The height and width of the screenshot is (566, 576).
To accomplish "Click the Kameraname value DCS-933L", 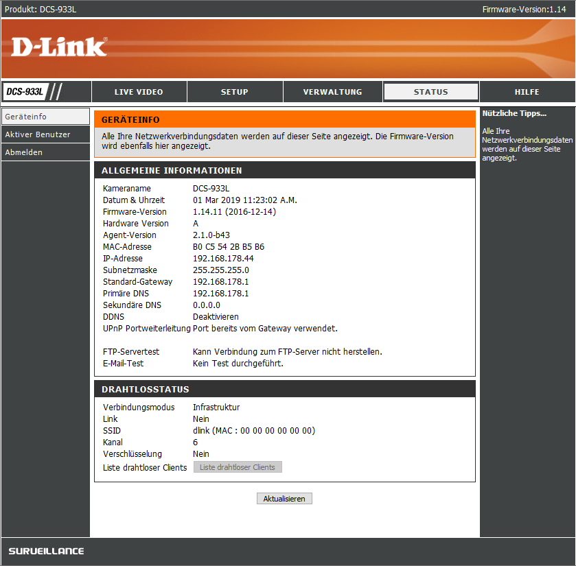I will tap(211, 188).
